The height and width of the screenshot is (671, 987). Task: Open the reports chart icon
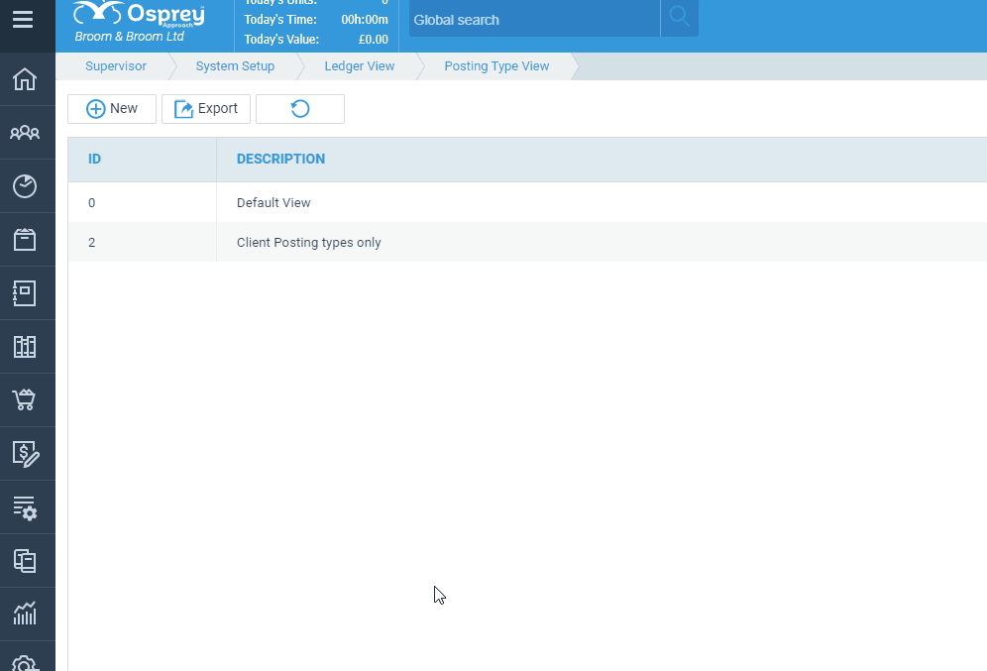(x=25, y=614)
